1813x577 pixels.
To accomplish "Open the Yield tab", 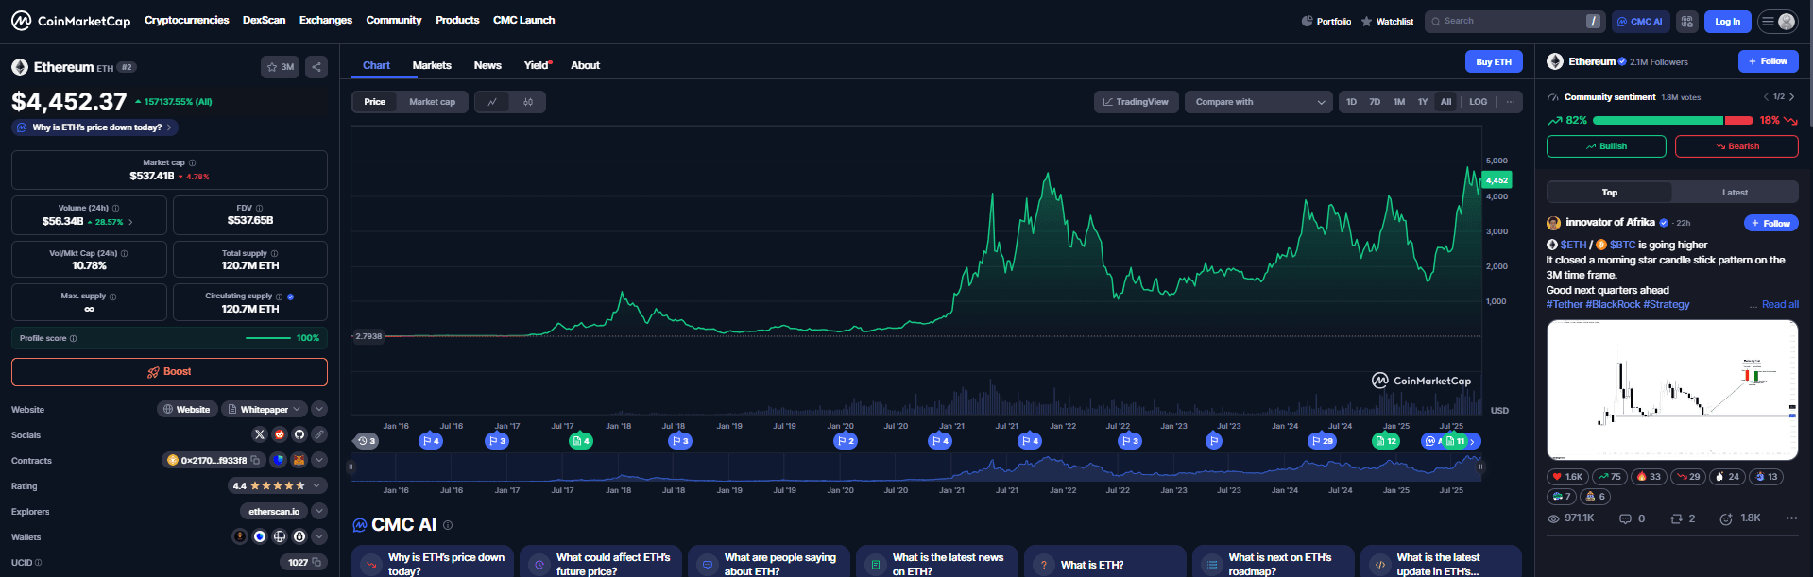I will 538,65.
